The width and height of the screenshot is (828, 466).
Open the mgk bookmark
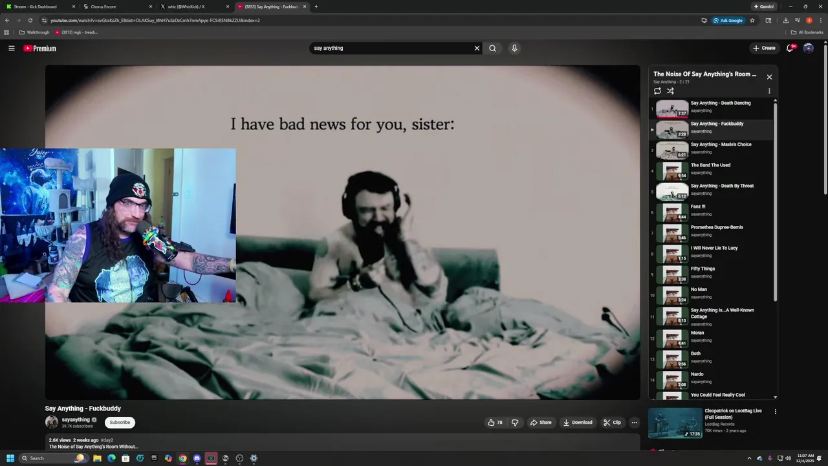coord(76,32)
